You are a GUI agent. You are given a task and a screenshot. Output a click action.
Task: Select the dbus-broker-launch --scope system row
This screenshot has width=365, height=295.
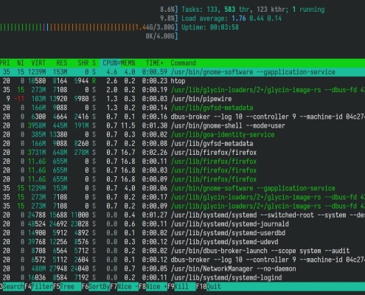[182, 251]
